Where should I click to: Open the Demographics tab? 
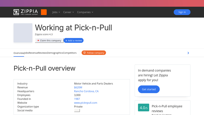tap(55, 53)
